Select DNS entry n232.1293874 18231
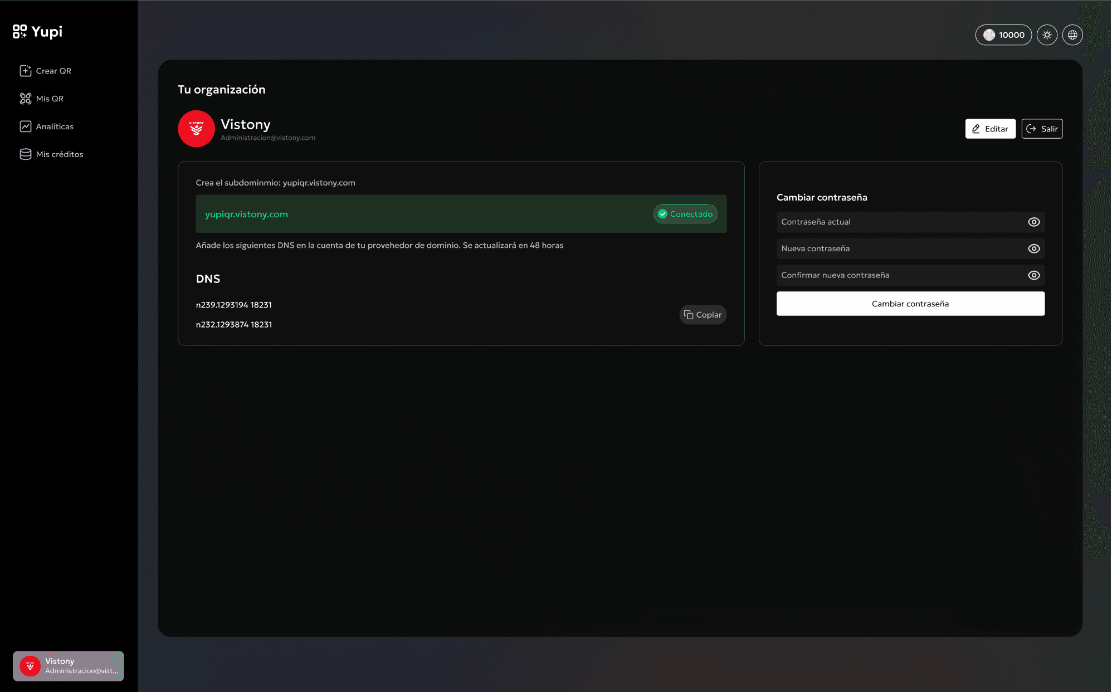This screenshot has width=1112, height=692. 233,324
